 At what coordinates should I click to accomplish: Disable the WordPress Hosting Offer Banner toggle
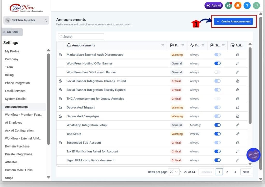(217, 63)
